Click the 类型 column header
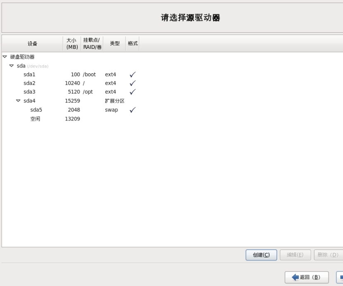 [114, 44]
